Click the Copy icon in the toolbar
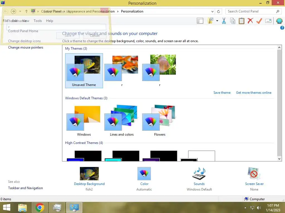Image resolution: width=285 pixels, height=213 pixels. [x=233, y=21]
